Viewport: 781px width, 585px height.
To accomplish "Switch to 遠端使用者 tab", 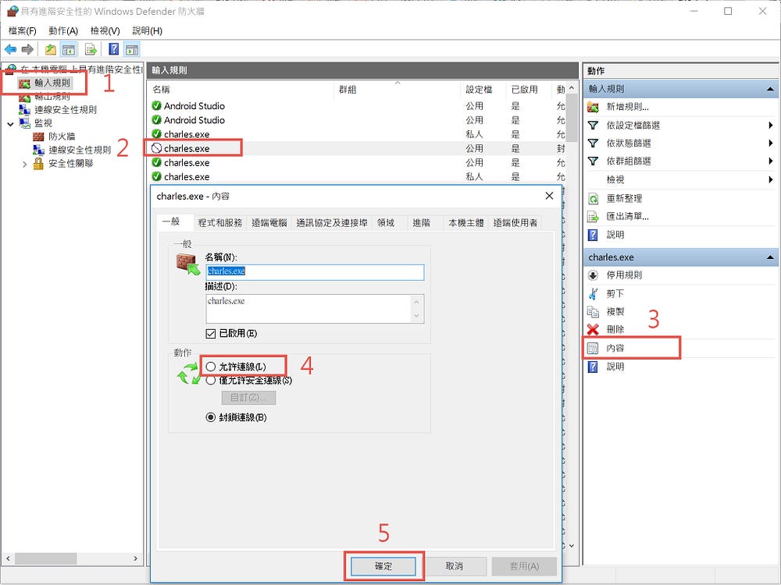I will pos(515,223).
